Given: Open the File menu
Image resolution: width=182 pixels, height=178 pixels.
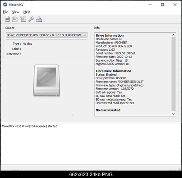Looking at the screenshot, I should (x=5, y=12).
